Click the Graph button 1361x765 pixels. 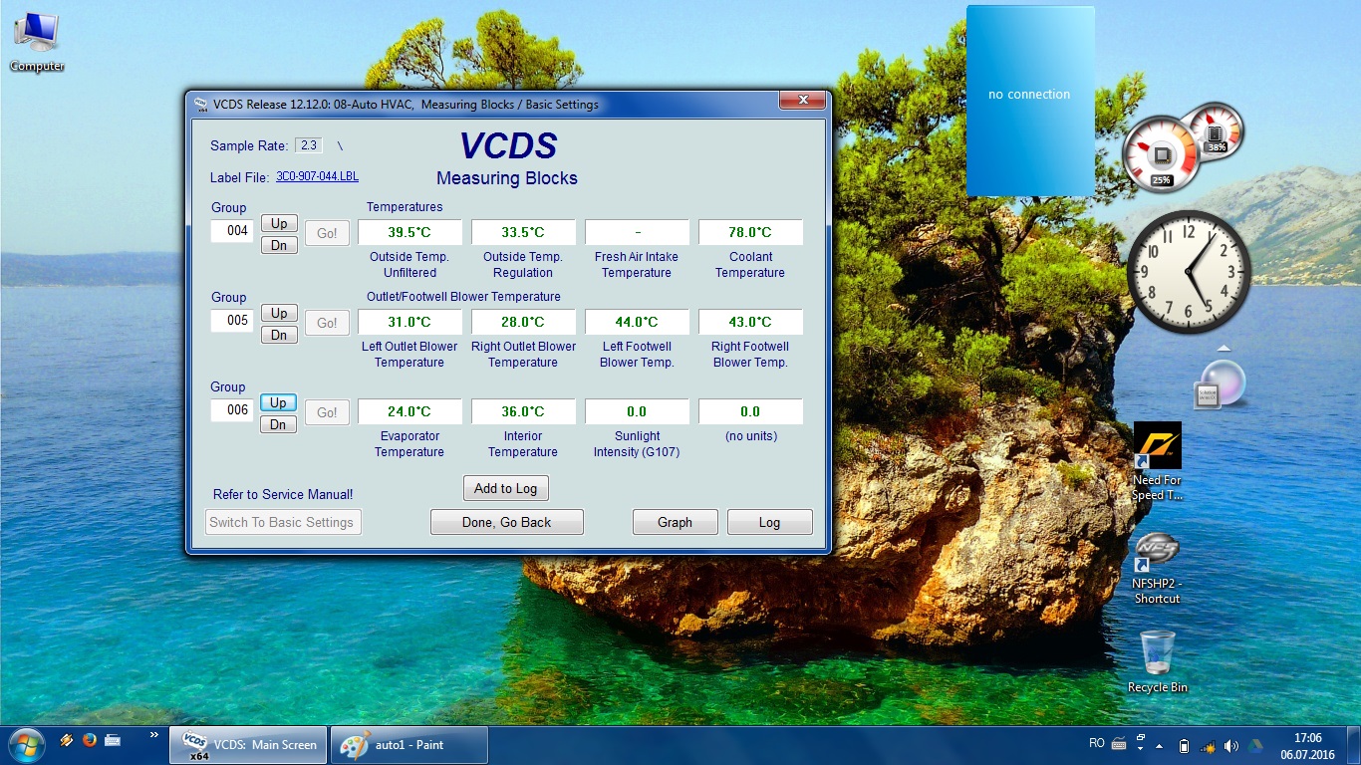click(x=675, y=522)
